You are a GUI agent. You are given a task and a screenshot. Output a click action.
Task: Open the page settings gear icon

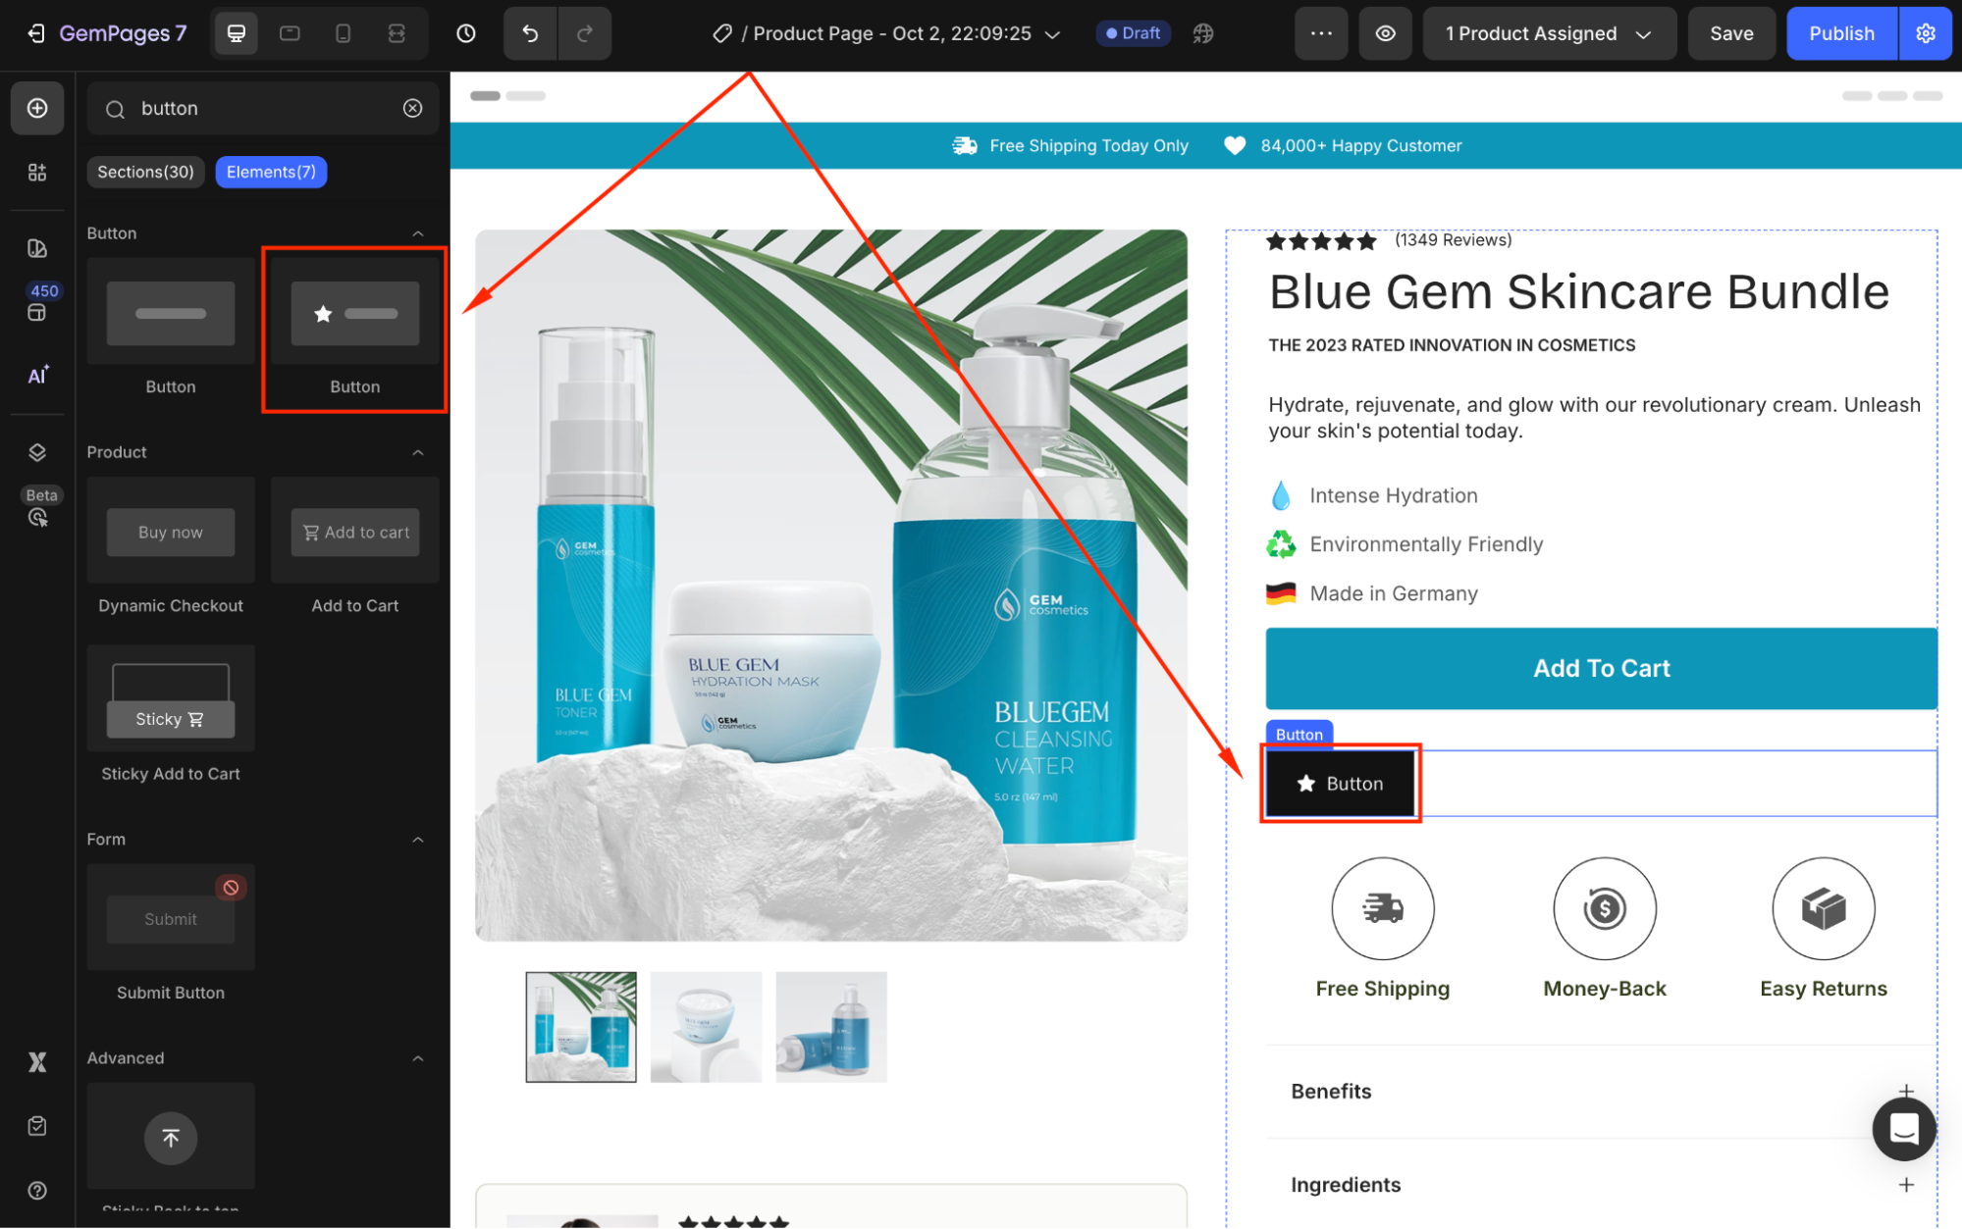(x=1925, y=33)
